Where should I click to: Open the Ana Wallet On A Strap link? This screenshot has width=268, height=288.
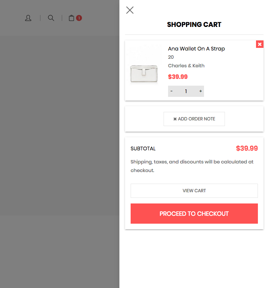(x=196, y=49)
